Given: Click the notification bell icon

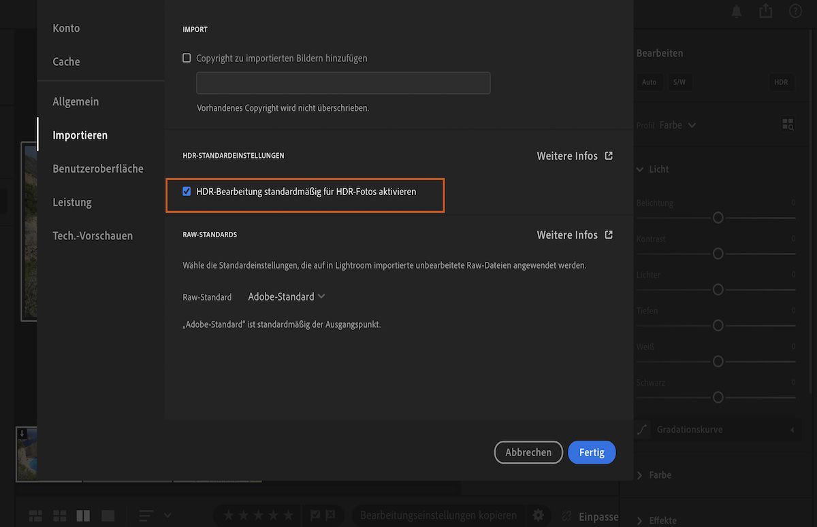Looking at the screenshot, I should pyautogui.click(x=736, y=11).
